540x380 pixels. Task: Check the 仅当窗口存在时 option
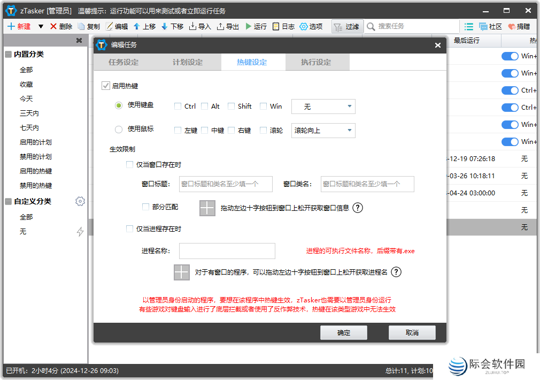pyautogui.click(x=129, y=164)
